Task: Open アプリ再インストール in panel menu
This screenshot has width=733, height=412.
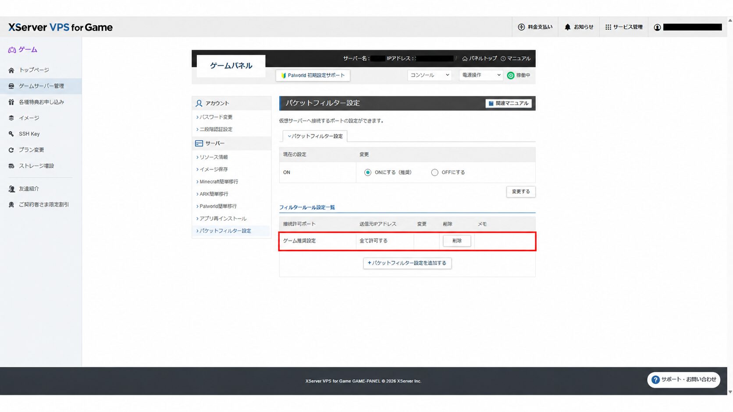Action: coord(223,218)
